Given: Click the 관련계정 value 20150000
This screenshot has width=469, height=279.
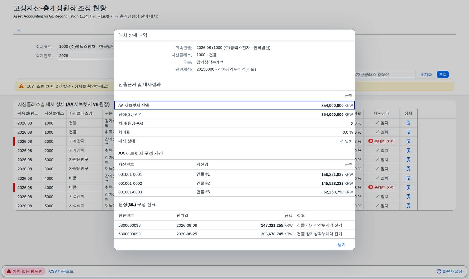Looking at the screenshot, I should pyautogui.click(x=226, y=69).
